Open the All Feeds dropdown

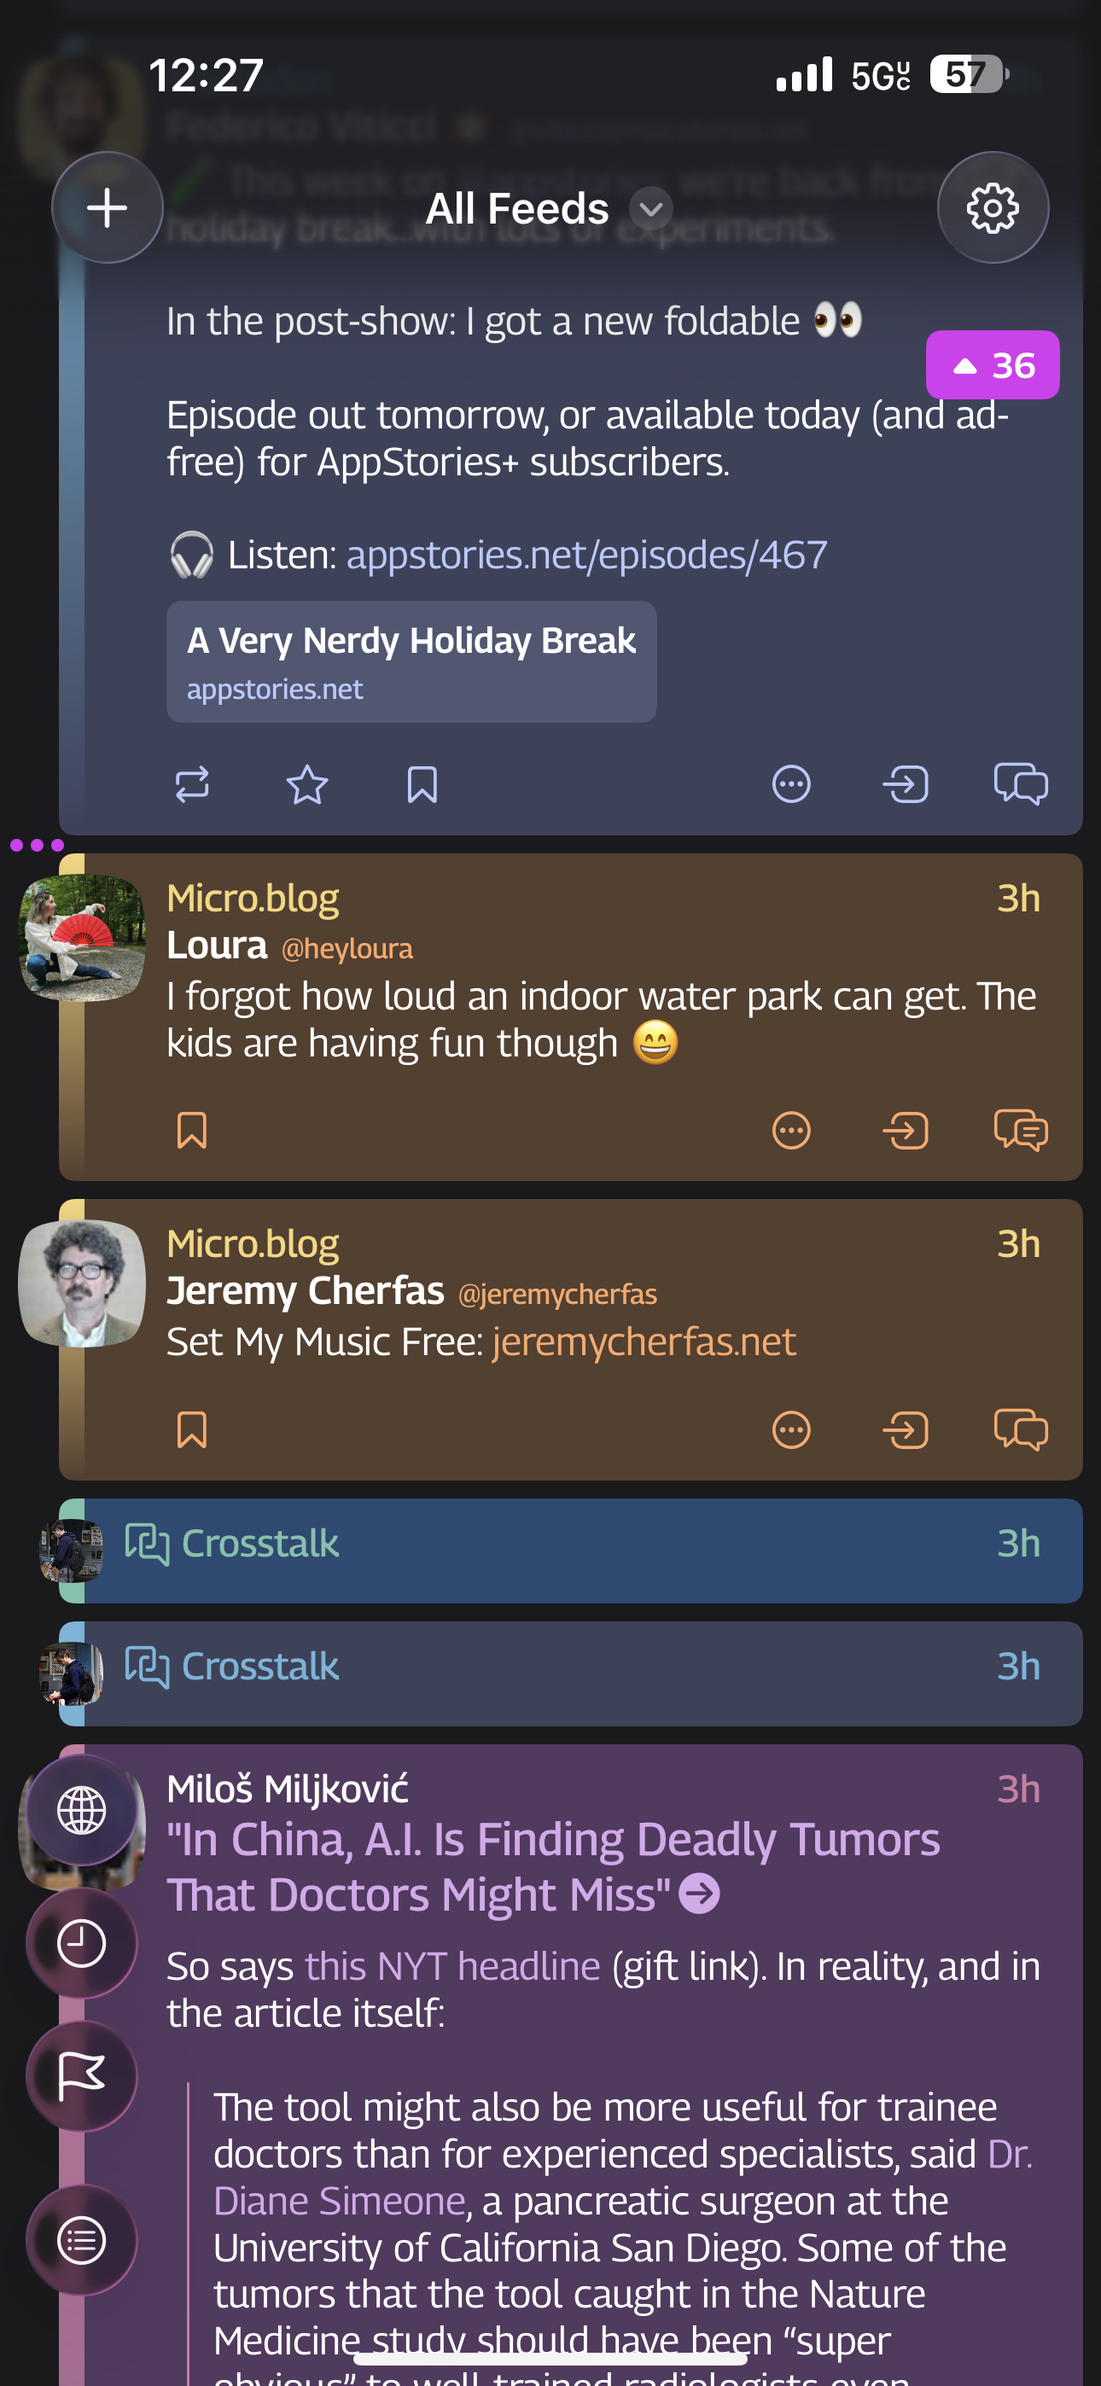[649, 208]
